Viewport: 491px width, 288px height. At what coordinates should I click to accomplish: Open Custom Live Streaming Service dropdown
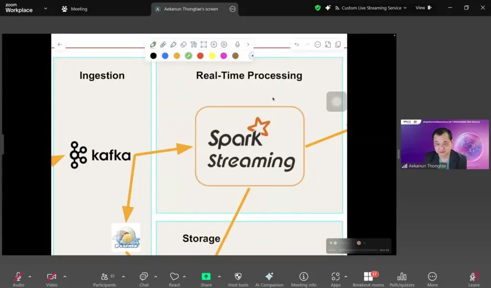click(x=371, y=8)
